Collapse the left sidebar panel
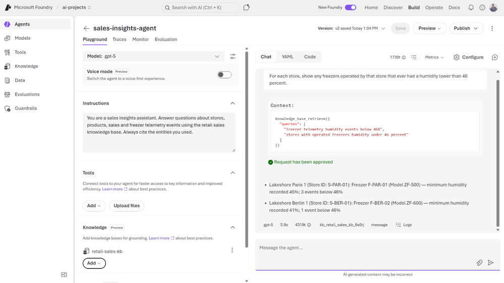This screenshot has width=504, height=283. pyautogui.click(x=64, y=274)
